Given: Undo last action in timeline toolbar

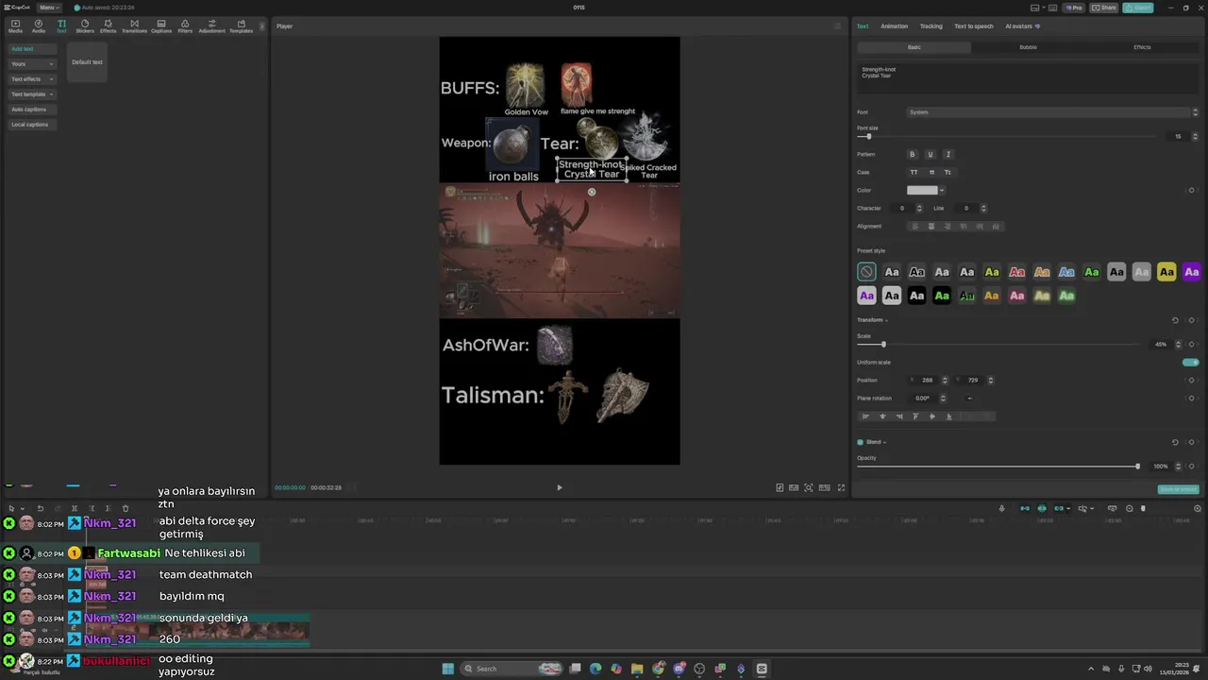Looking at the screenshot, I should click(x=40, y=508).
